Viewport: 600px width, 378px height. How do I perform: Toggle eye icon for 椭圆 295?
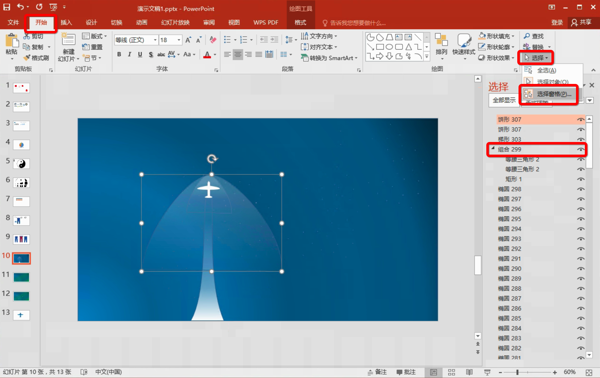(x=580, y=219)
